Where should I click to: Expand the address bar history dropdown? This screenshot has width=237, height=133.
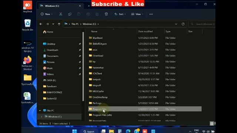coord(176,24)
